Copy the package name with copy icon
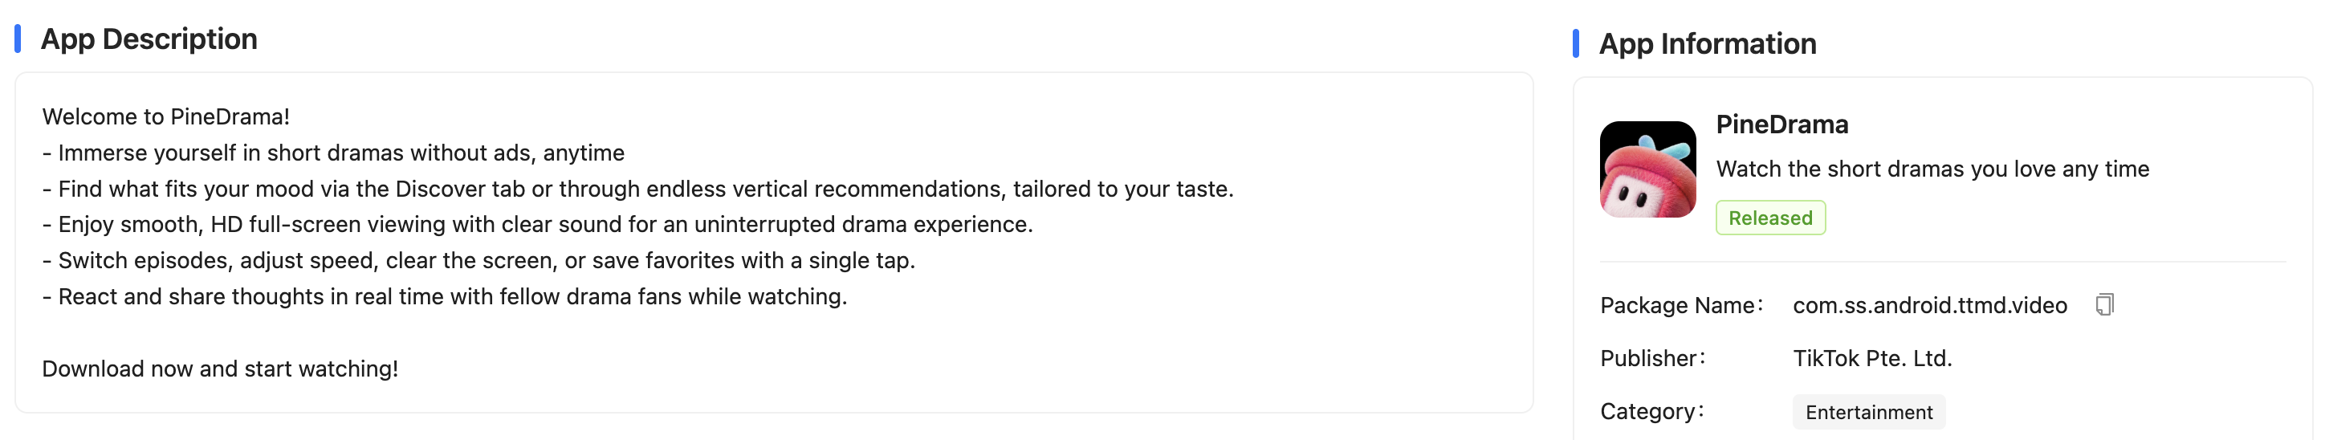This screenshot has height=440, width=2325. point(2104,304)
